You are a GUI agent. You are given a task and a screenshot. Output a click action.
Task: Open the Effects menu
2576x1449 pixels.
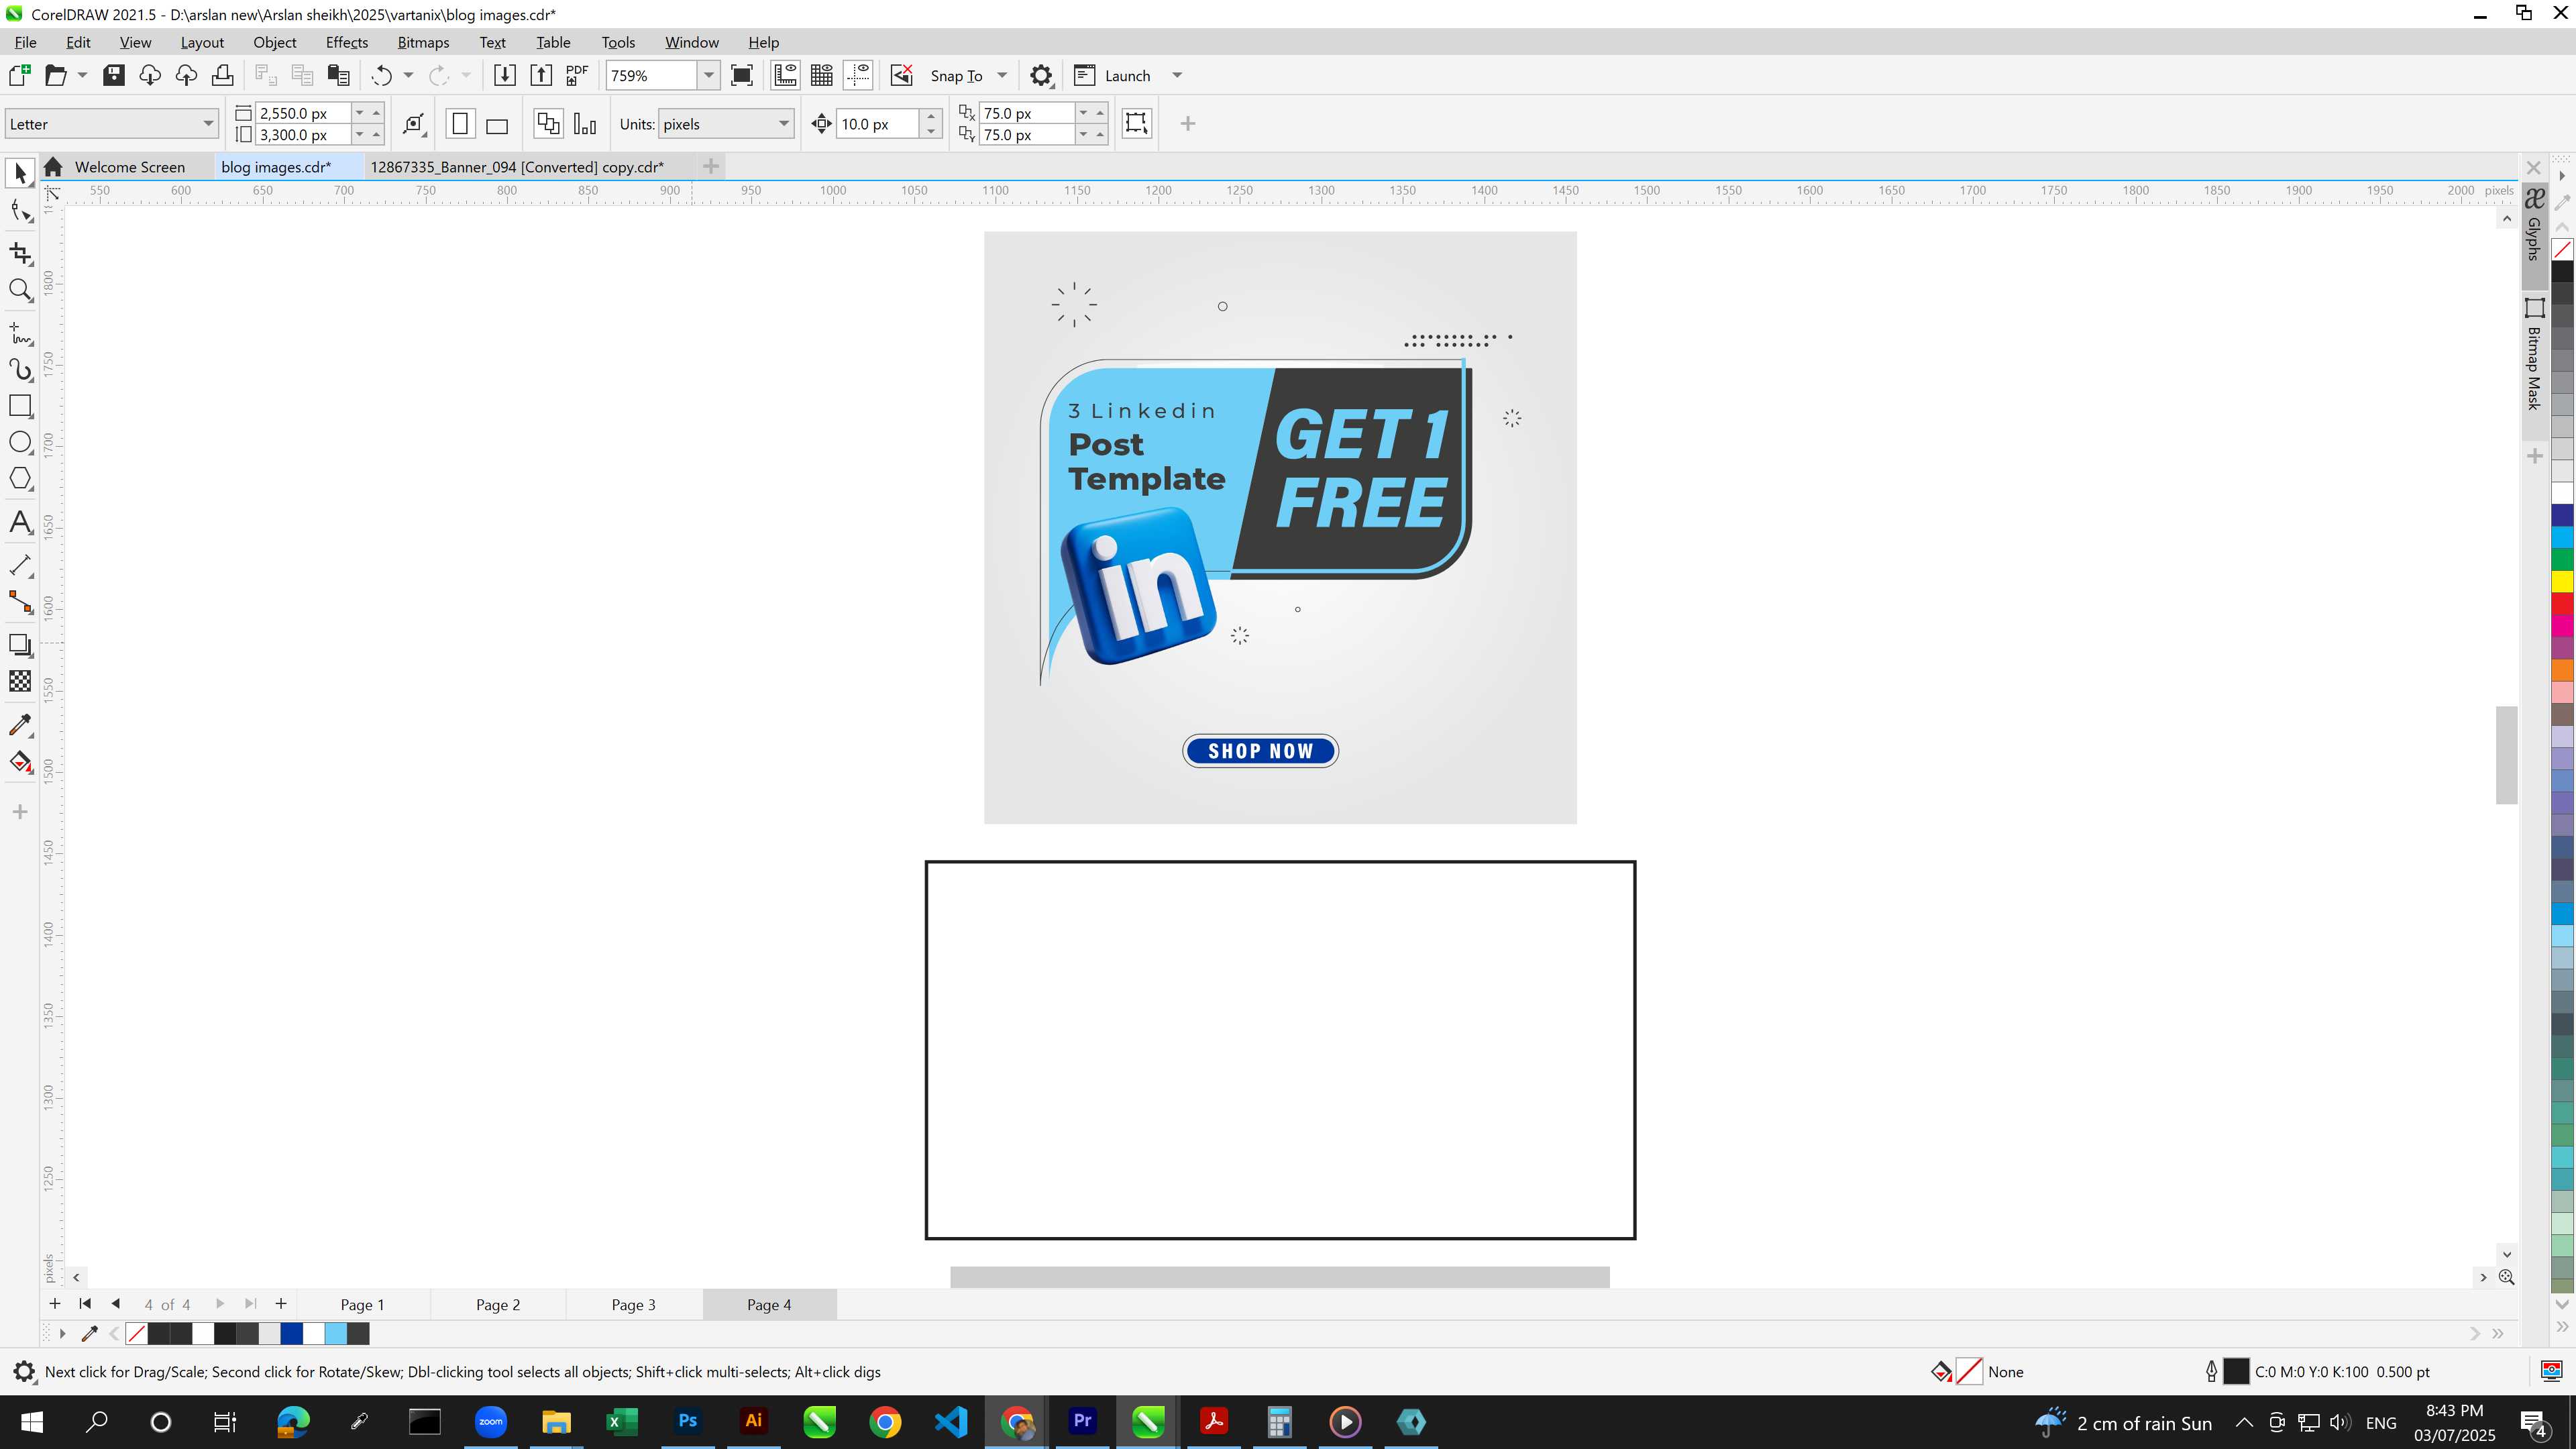346,43
